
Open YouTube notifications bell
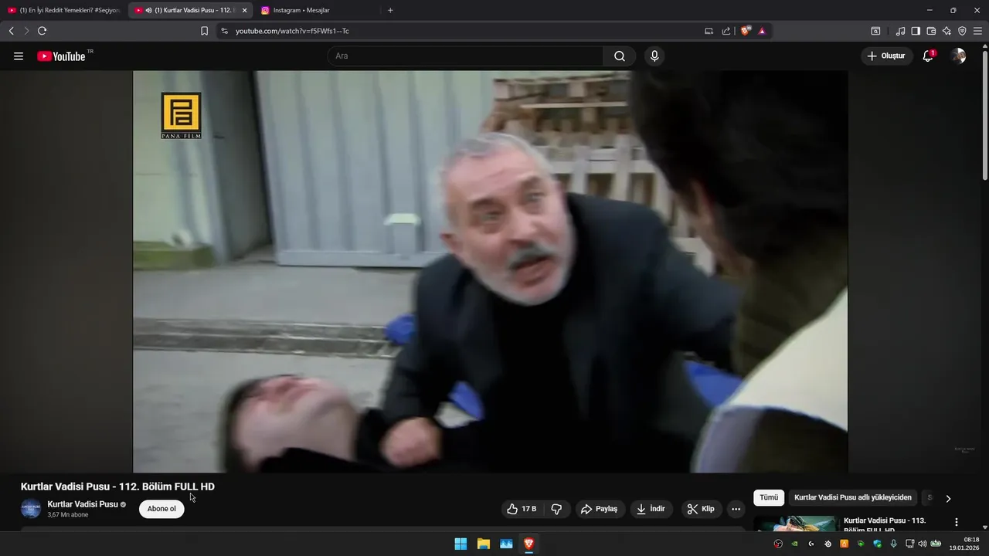(x=929, y=56)
